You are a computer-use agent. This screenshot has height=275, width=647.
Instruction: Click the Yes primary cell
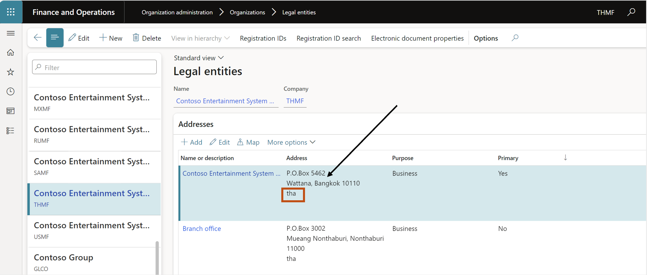503,173
